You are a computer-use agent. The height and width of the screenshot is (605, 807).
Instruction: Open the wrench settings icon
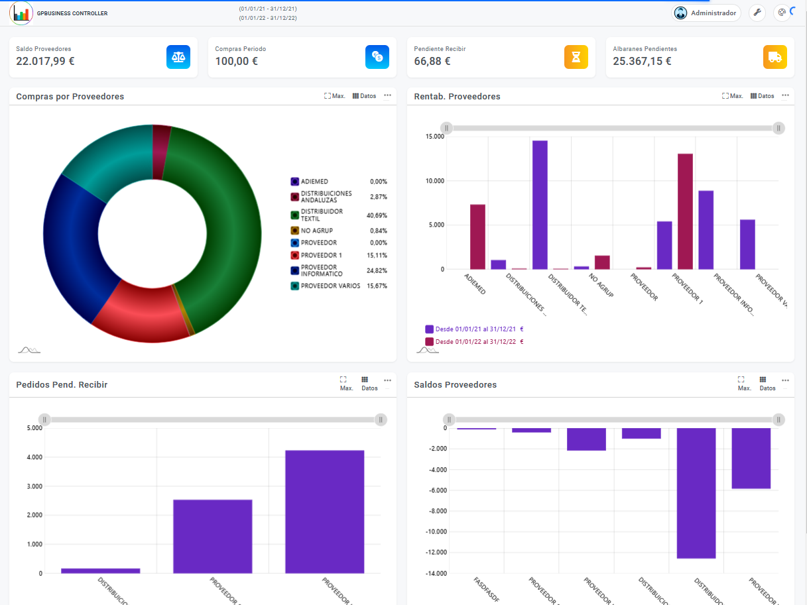pyautogui.click(x=757, y=13)
